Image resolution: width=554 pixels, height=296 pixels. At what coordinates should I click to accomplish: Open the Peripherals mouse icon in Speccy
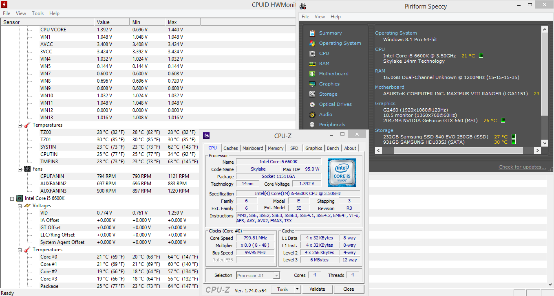click(312, 125)
